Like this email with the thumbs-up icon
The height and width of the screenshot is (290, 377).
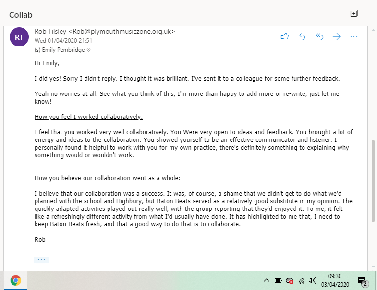(x=284, y=36)
